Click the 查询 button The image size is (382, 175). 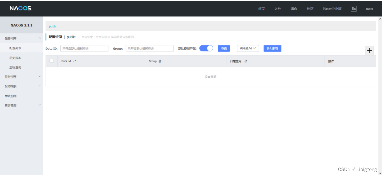(x=224, y=48)
